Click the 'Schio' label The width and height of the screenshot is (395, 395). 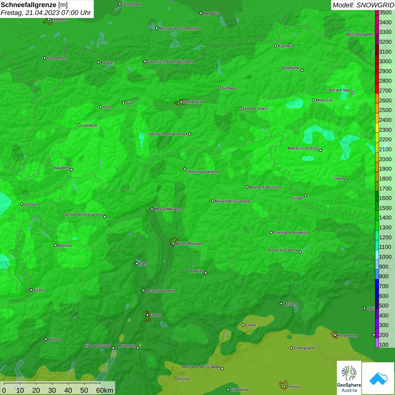(184, 379)
